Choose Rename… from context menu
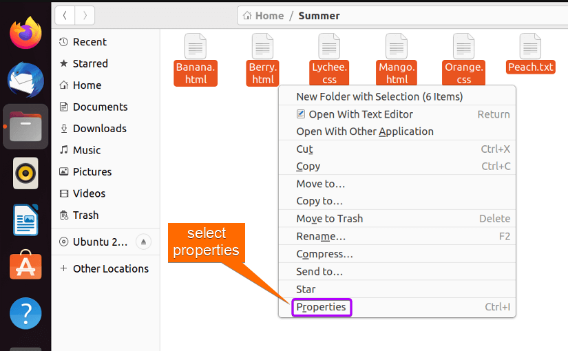Screen dimensions: 568x351 (x=397, y=237)
